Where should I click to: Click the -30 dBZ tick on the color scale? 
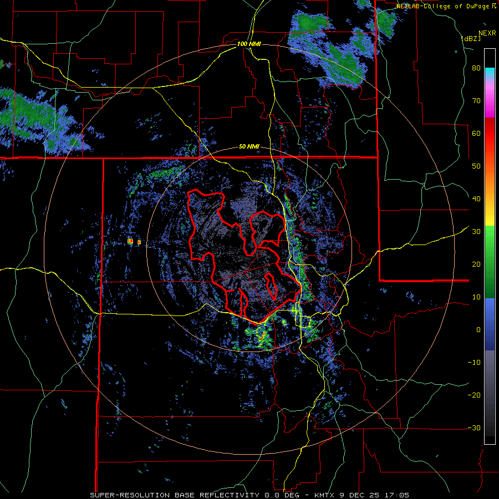pos(474,427)
